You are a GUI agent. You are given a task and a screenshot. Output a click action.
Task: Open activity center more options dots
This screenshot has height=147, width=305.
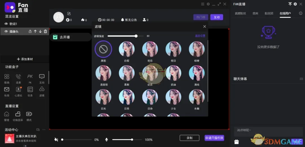click(x=44, y=130)
